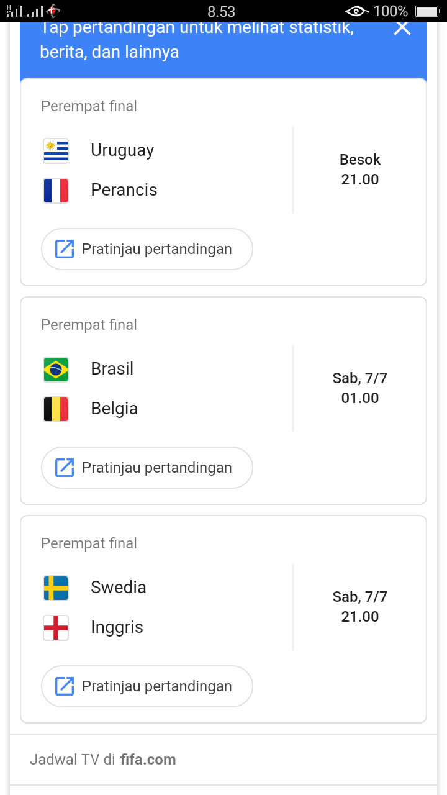Open external-link icon for Brasil–Belgia preview
This screenshot has width=447, height=795.
coord(65,468)
